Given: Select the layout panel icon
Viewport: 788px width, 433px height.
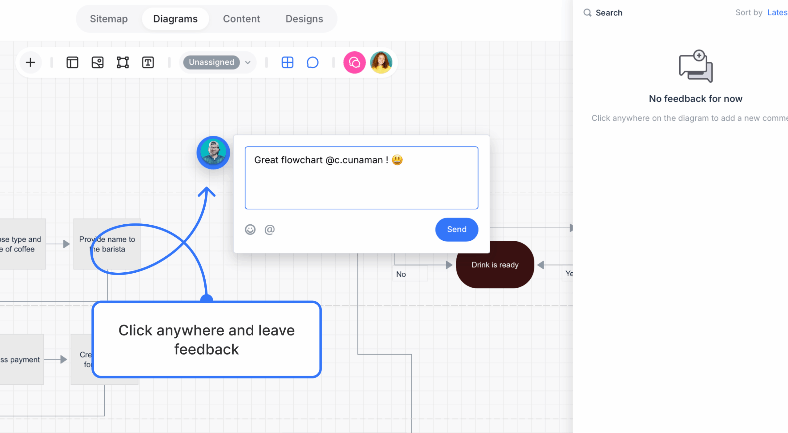Looking at the screenshot, I should [72, 62].
